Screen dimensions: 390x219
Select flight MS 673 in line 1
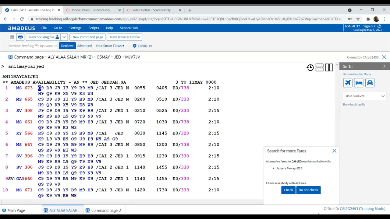[24, 88]
